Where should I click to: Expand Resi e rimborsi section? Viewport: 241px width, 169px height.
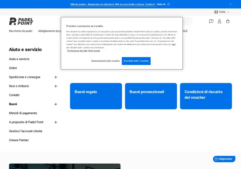(x=56, y=86)
